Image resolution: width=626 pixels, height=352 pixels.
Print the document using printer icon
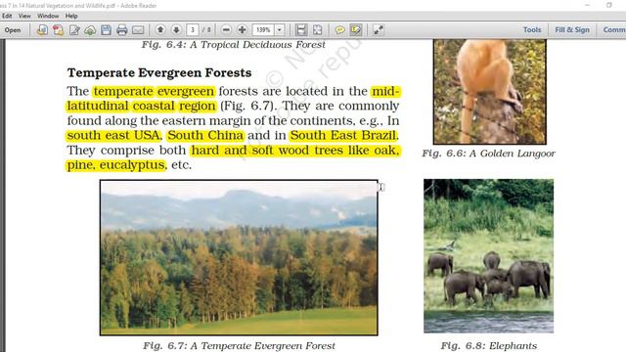121,30
